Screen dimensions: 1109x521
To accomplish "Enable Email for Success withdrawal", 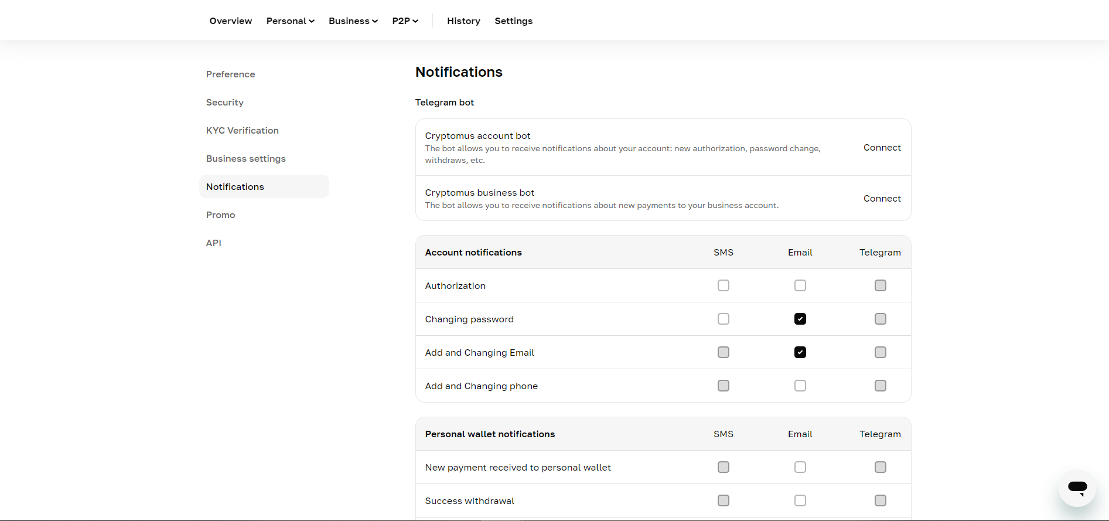I will pyautogui.click(x=800, y=500).
